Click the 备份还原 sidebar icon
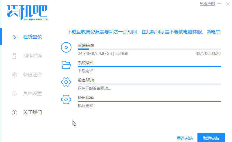 (14, 75)
